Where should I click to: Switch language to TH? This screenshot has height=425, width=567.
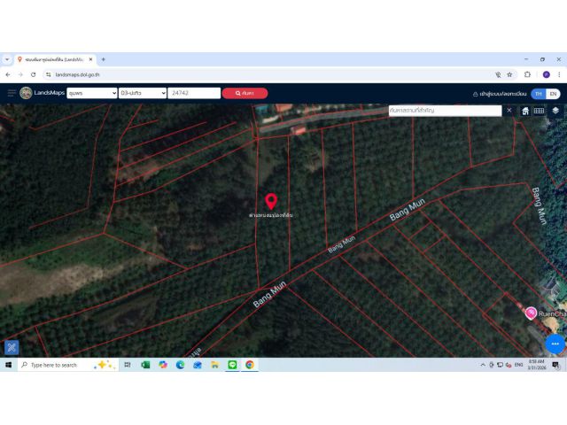tap(539, 94)
